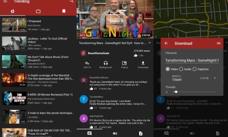The height and width of the screenshot is (137, 228).
Task: Open the hamburger menu in Trending
Action: pyautogui.click(x=5, y=1)
